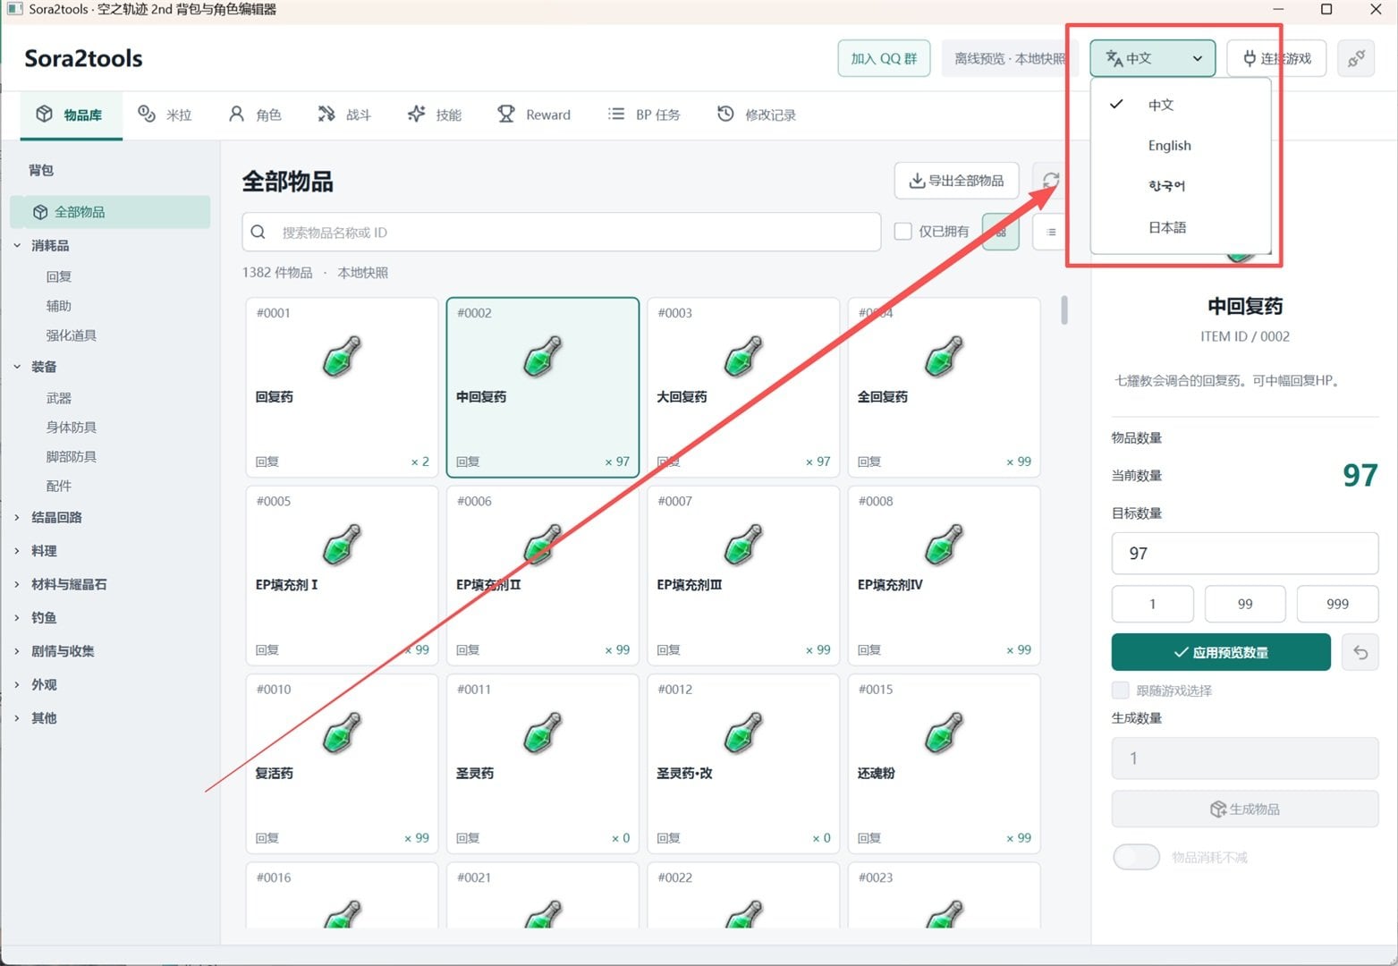
Task: Click the potion icon of EP填充剂 I
Action: click(x=342, y=544)
